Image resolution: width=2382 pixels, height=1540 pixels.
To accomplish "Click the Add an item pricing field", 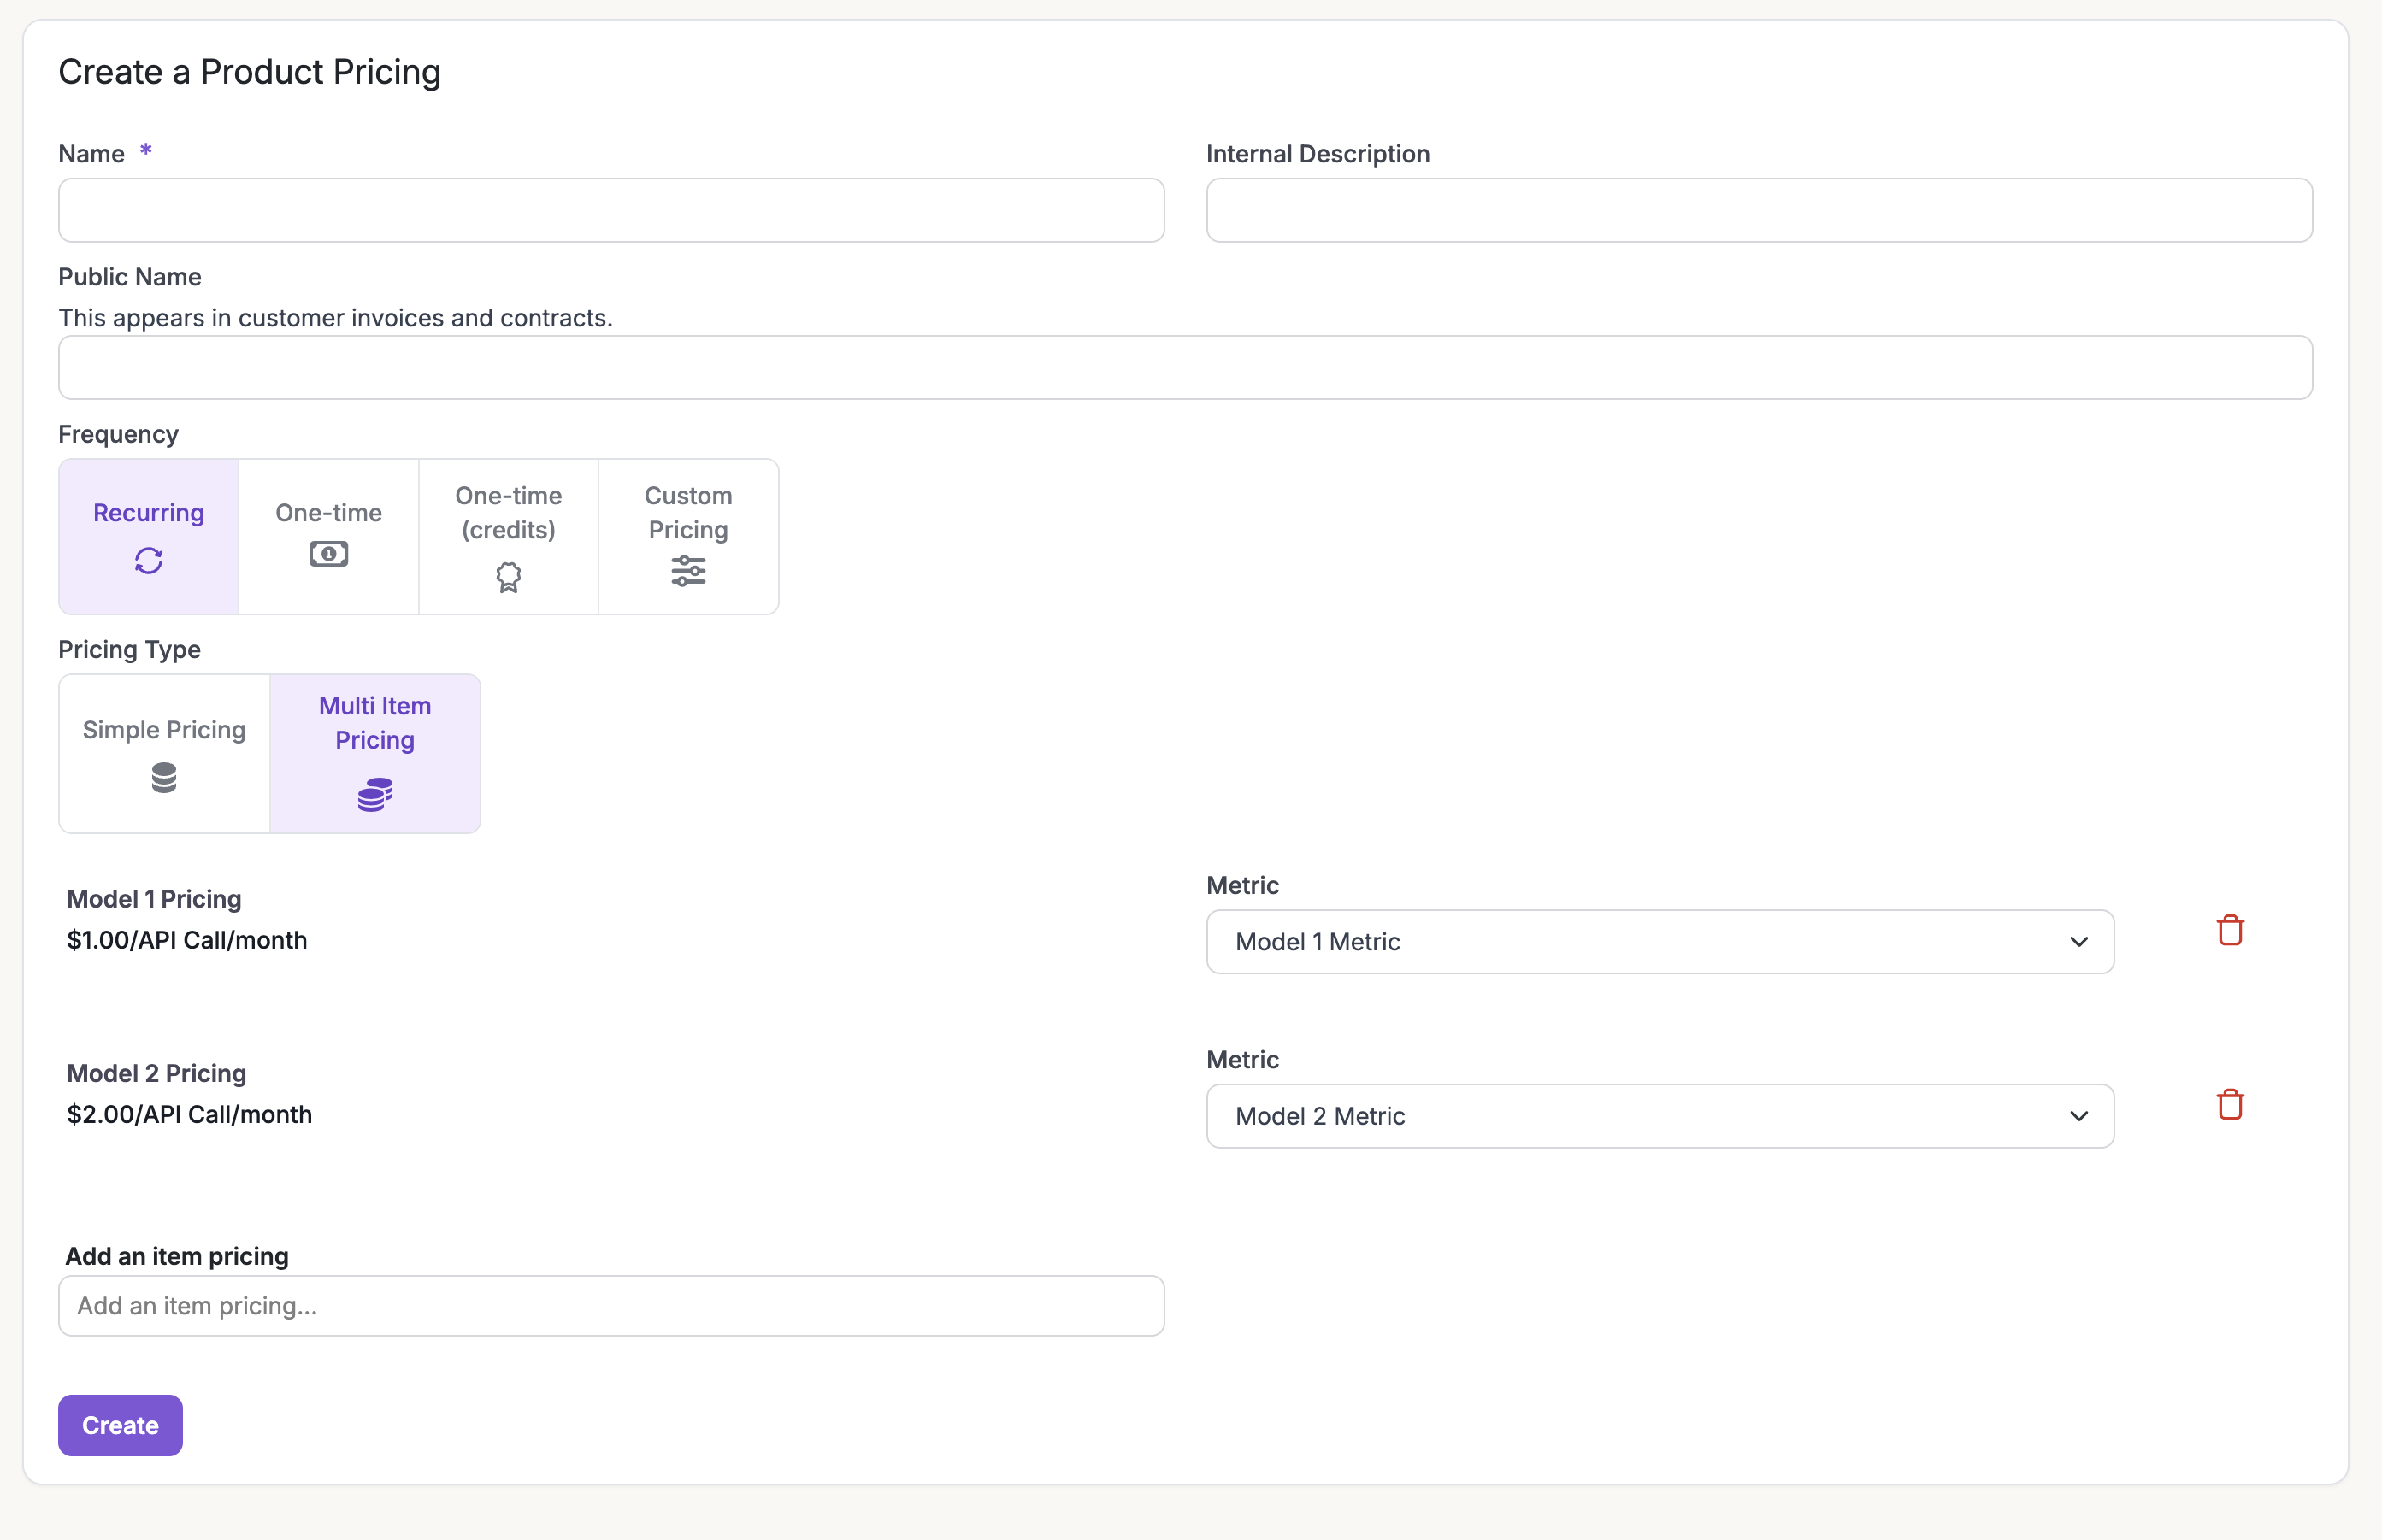I will (x=610, y=1306).
